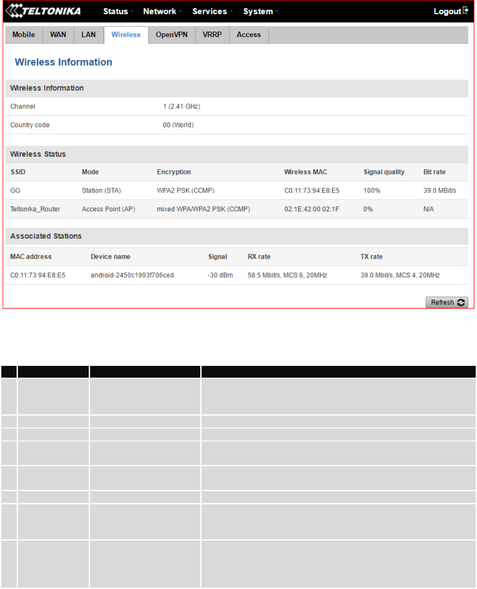The height and width of the screenshot is (589, 477).
Task: Open the Status dropdown menu
Action: point(118,11)
